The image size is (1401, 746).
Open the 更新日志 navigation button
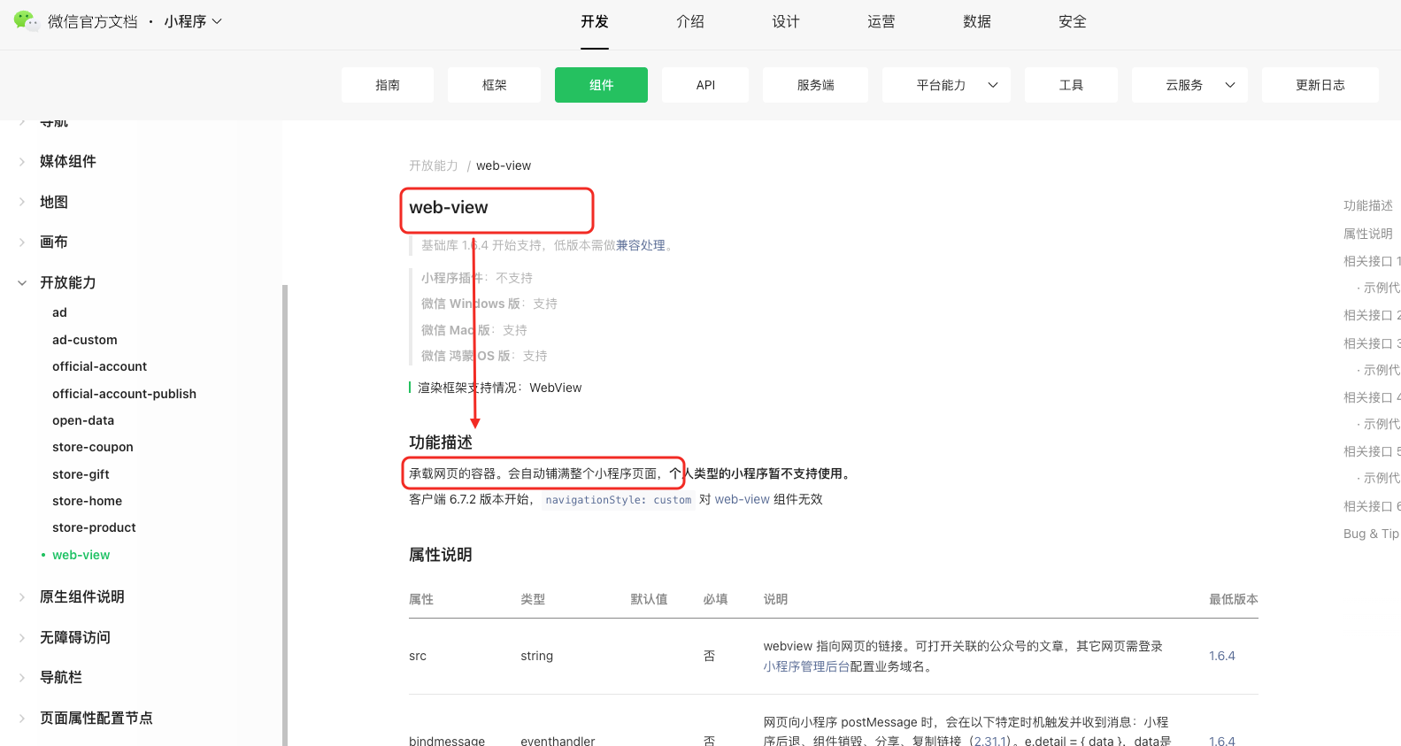pos(1320,85)
